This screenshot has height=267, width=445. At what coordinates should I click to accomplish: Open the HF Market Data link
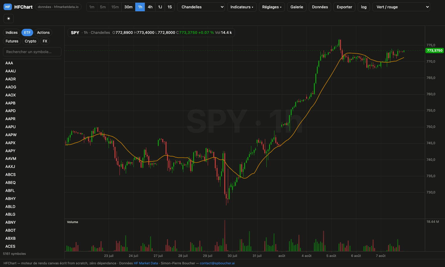pyautogui.click(x=146, y=263)
